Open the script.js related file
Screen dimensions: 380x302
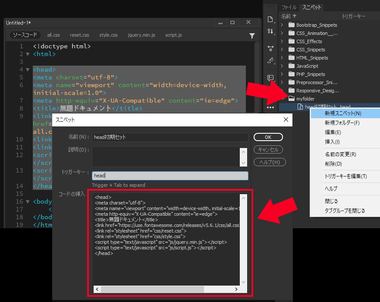click(x=173, y=35)
